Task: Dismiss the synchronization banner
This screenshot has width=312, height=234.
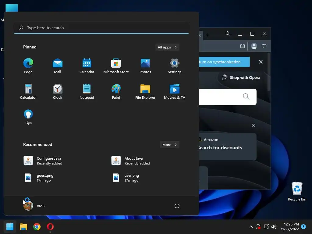Action: pos(261,62)
